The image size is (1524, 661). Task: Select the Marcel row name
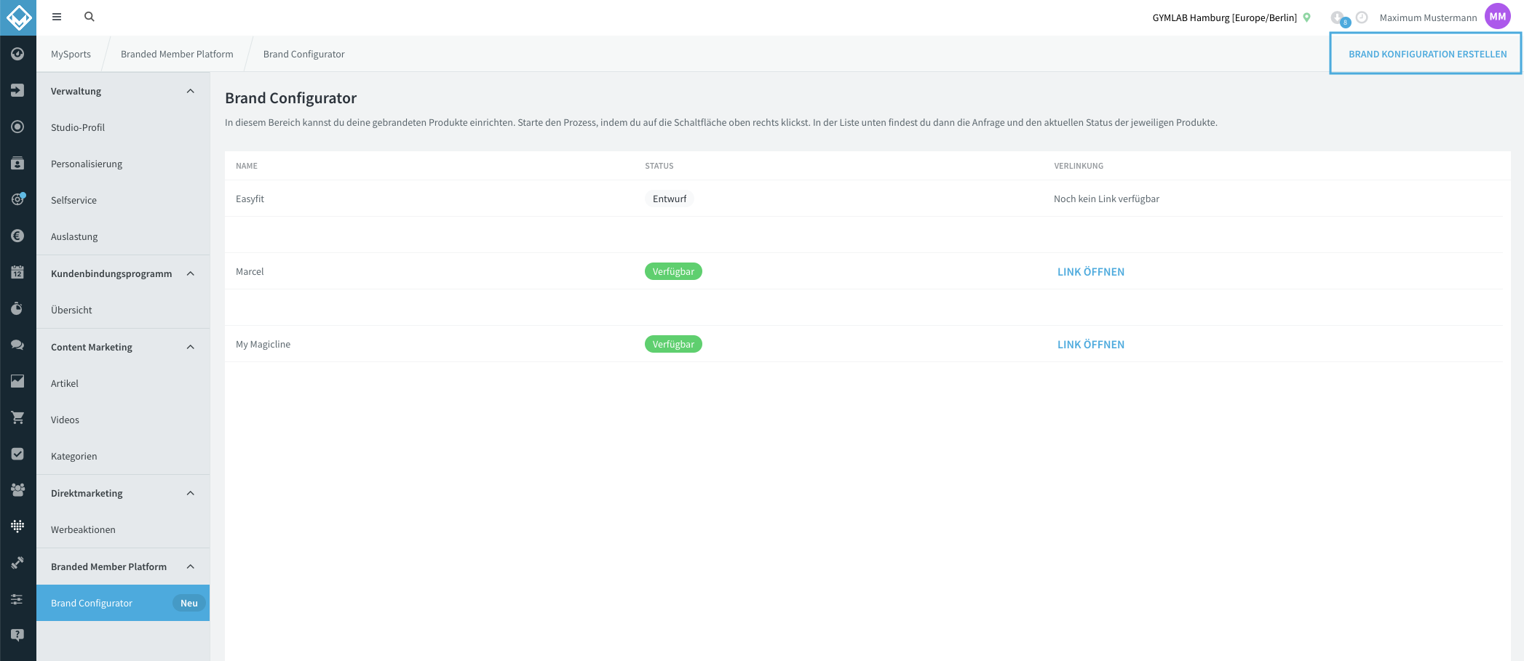pyautogui.click(x=250, y=271)
